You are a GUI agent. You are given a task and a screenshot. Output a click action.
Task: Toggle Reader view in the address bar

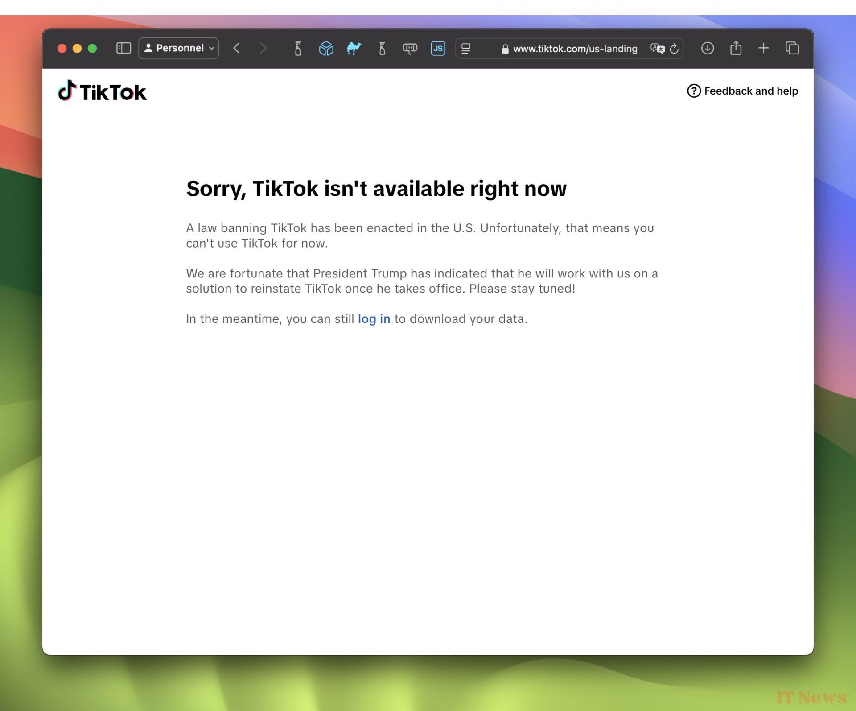coord(465,48)
